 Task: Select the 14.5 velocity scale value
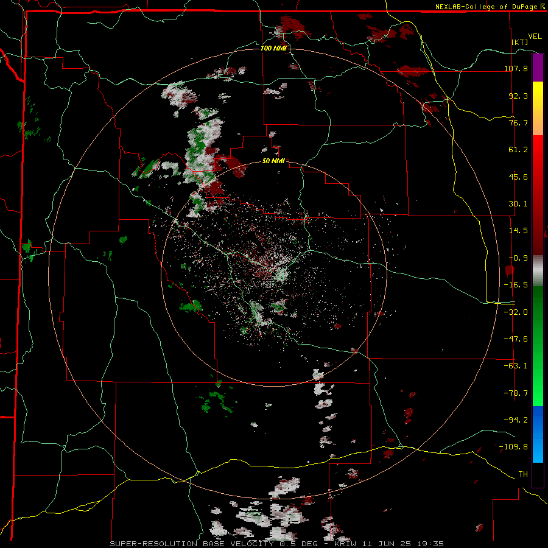(518, 231)
